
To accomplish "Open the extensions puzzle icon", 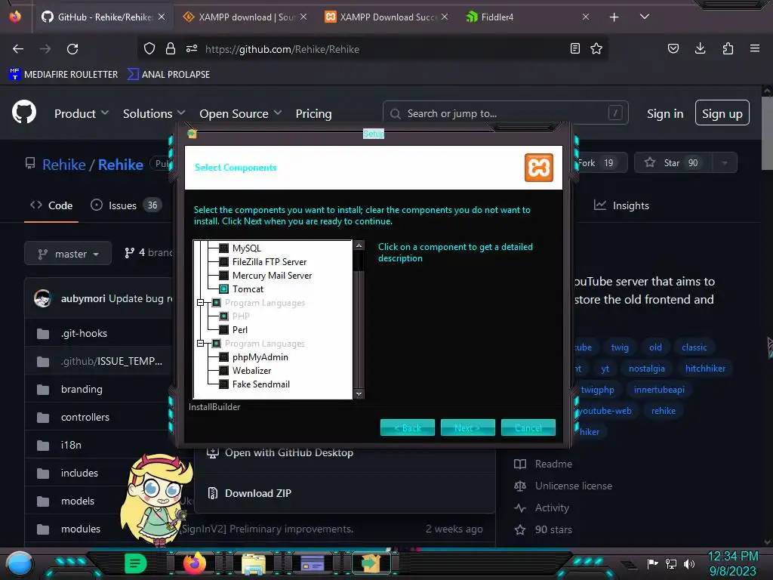I will click(x=728, y=48).
